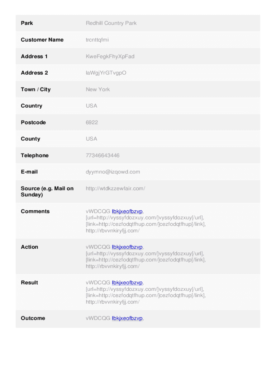Click the E-mail field label
276x367 pixels.
click(x=29, y=172)
